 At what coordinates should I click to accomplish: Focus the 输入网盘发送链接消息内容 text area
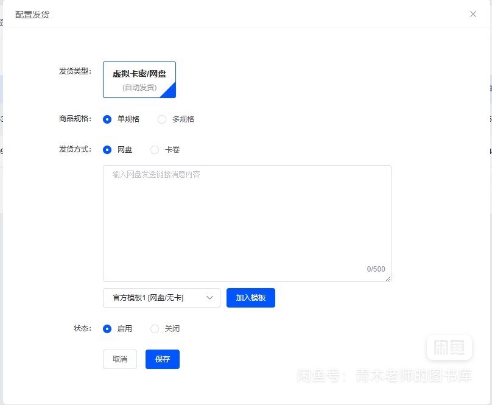247,219
